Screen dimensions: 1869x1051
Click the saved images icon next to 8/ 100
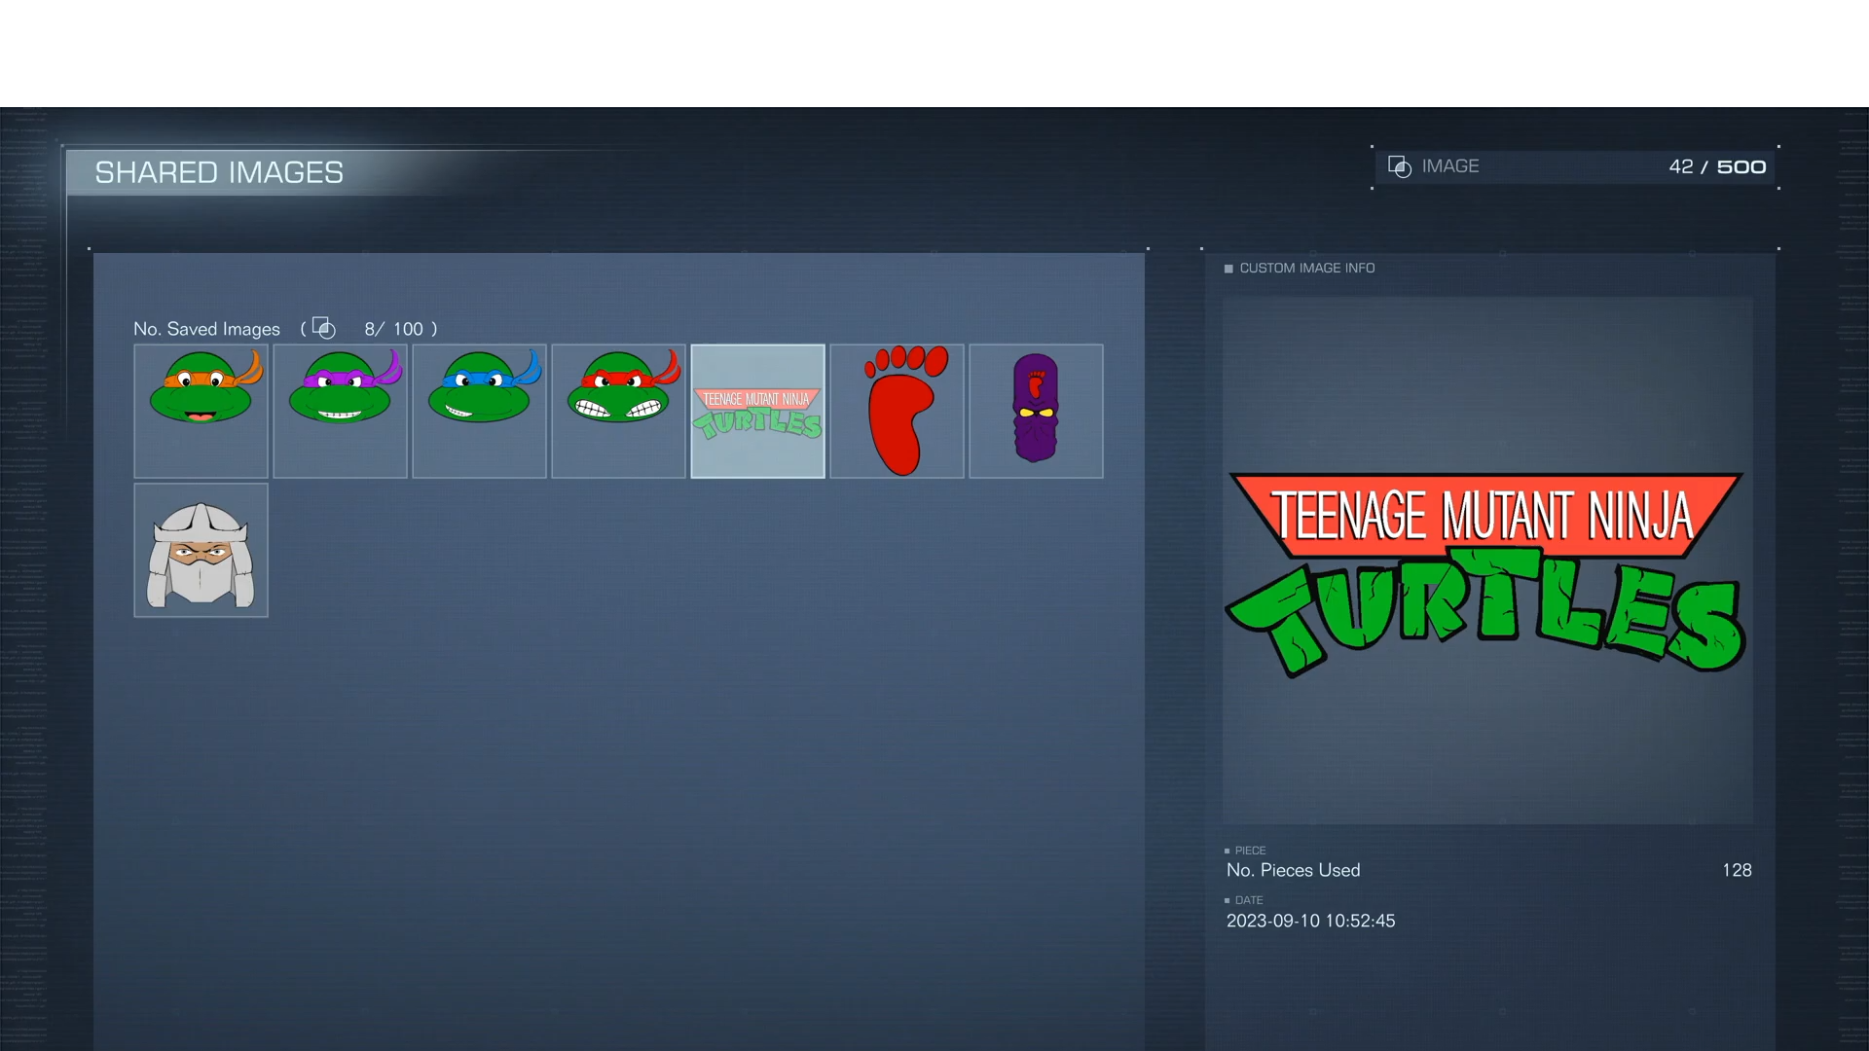[323, 328]
